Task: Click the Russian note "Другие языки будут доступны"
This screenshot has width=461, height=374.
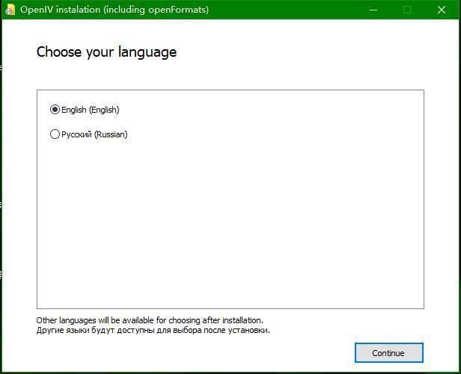Action: click(x=153, y=330)
